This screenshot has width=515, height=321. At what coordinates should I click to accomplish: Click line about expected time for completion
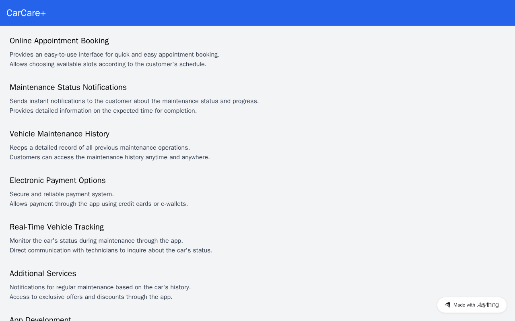click(103, 111)
